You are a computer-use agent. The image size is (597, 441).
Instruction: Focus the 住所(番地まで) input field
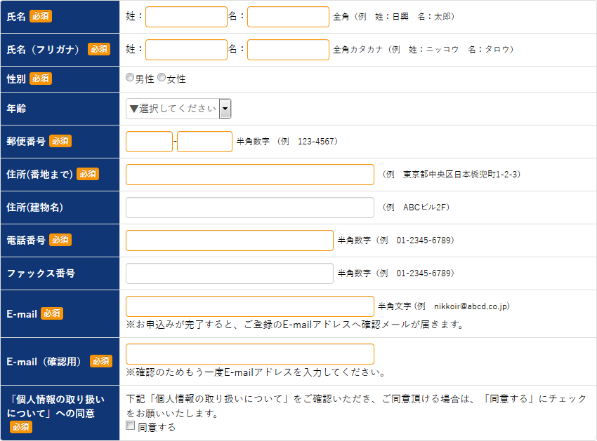tap(250, 175)
